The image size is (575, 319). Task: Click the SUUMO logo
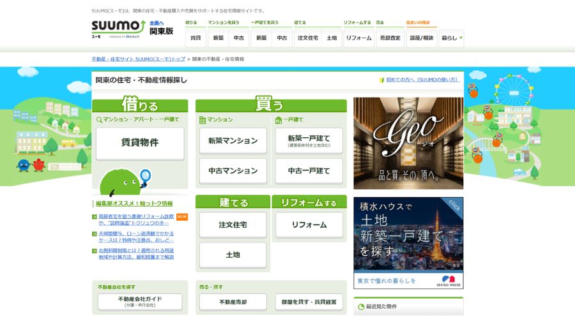pos(118,28)
